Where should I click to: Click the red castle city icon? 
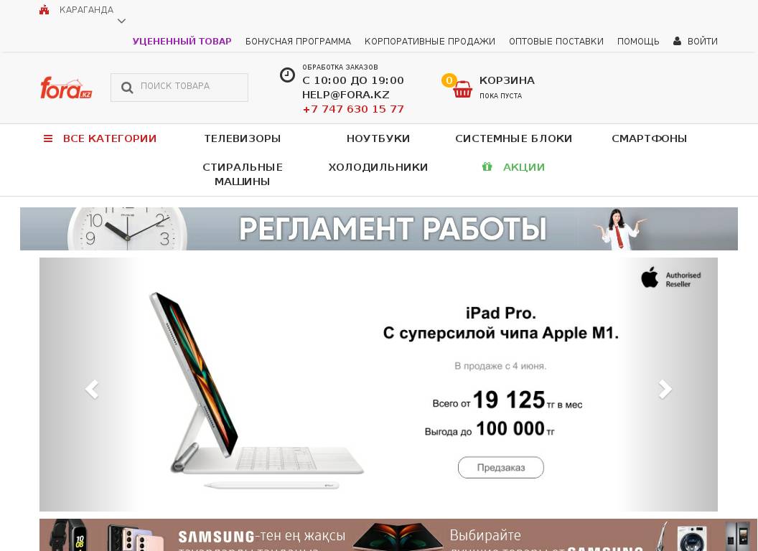point(44,9)
